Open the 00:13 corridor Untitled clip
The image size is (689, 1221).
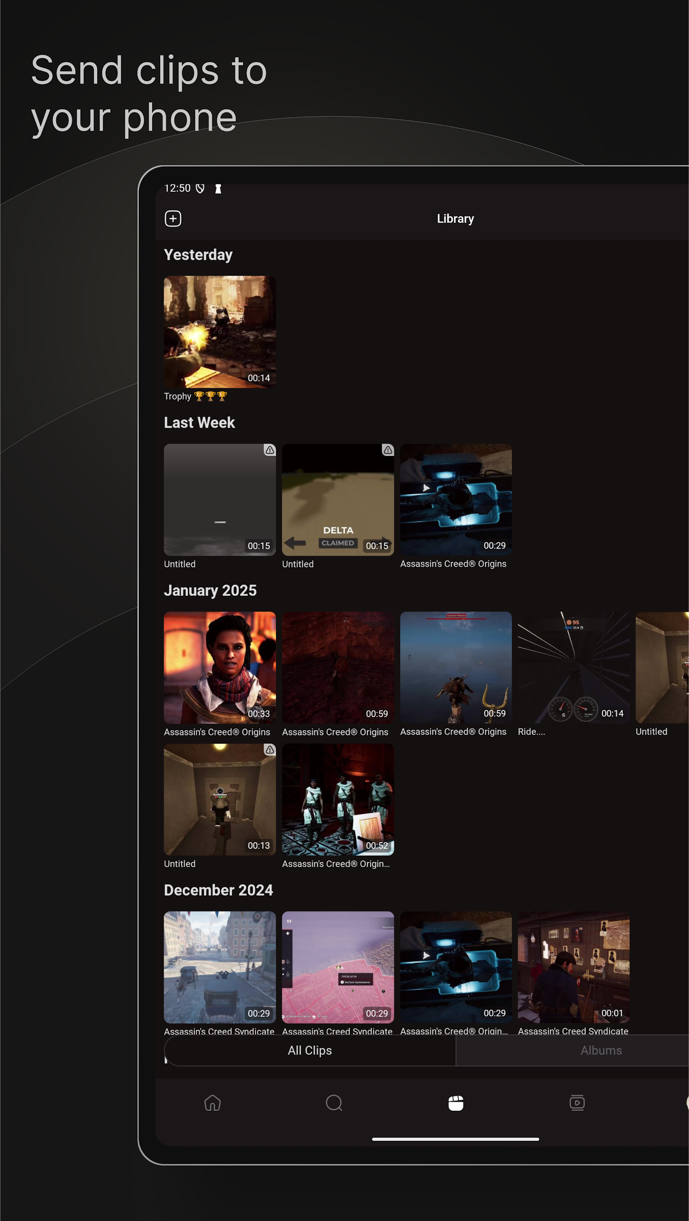pos(220,800)
